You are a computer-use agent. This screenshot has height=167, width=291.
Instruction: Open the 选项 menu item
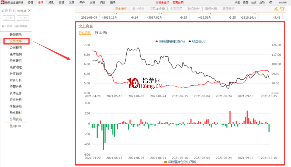pos(262,2)
